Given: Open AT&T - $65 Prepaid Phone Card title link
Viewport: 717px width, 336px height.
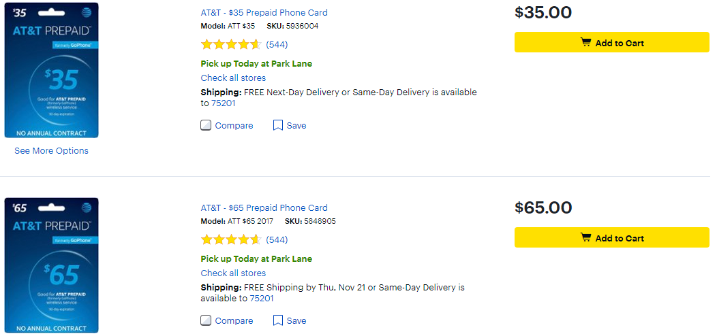Looking at the screenshot, I should (264, 208).
